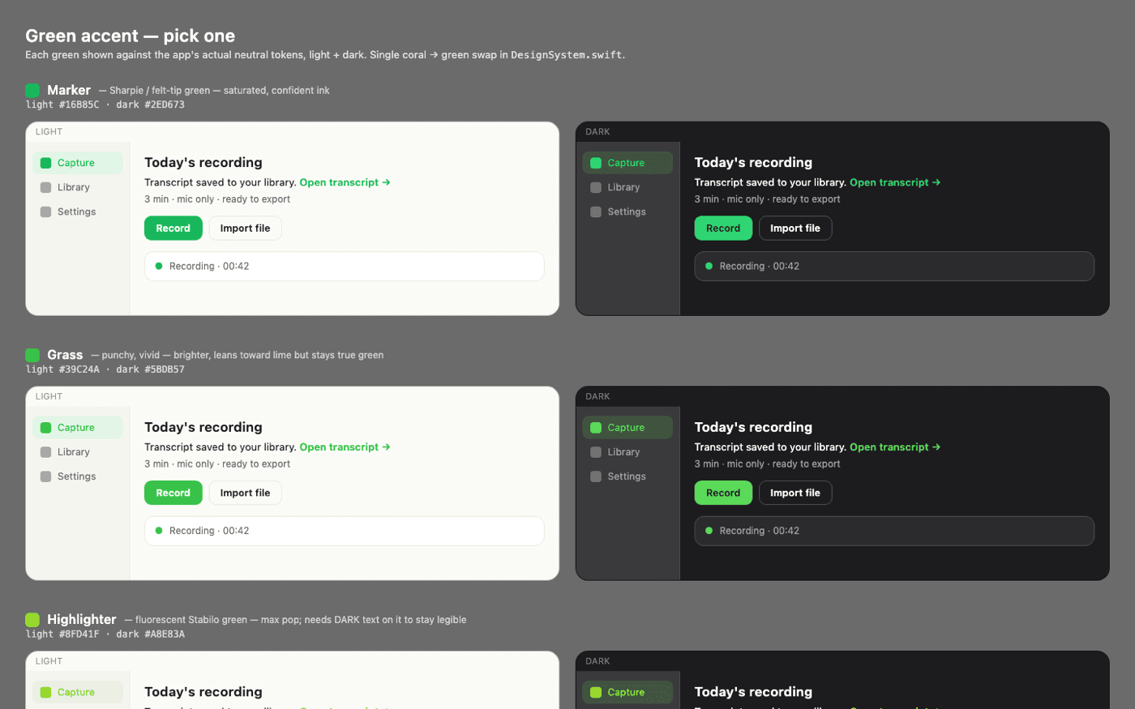Viewport: 1135px width, 709px height.
Task: Click Library icon in Marker light panel
Action: [45, 187]
